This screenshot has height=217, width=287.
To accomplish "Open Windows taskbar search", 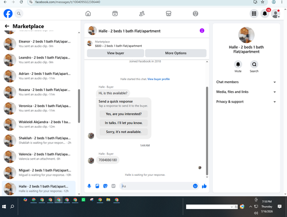I will pos(12,207).
